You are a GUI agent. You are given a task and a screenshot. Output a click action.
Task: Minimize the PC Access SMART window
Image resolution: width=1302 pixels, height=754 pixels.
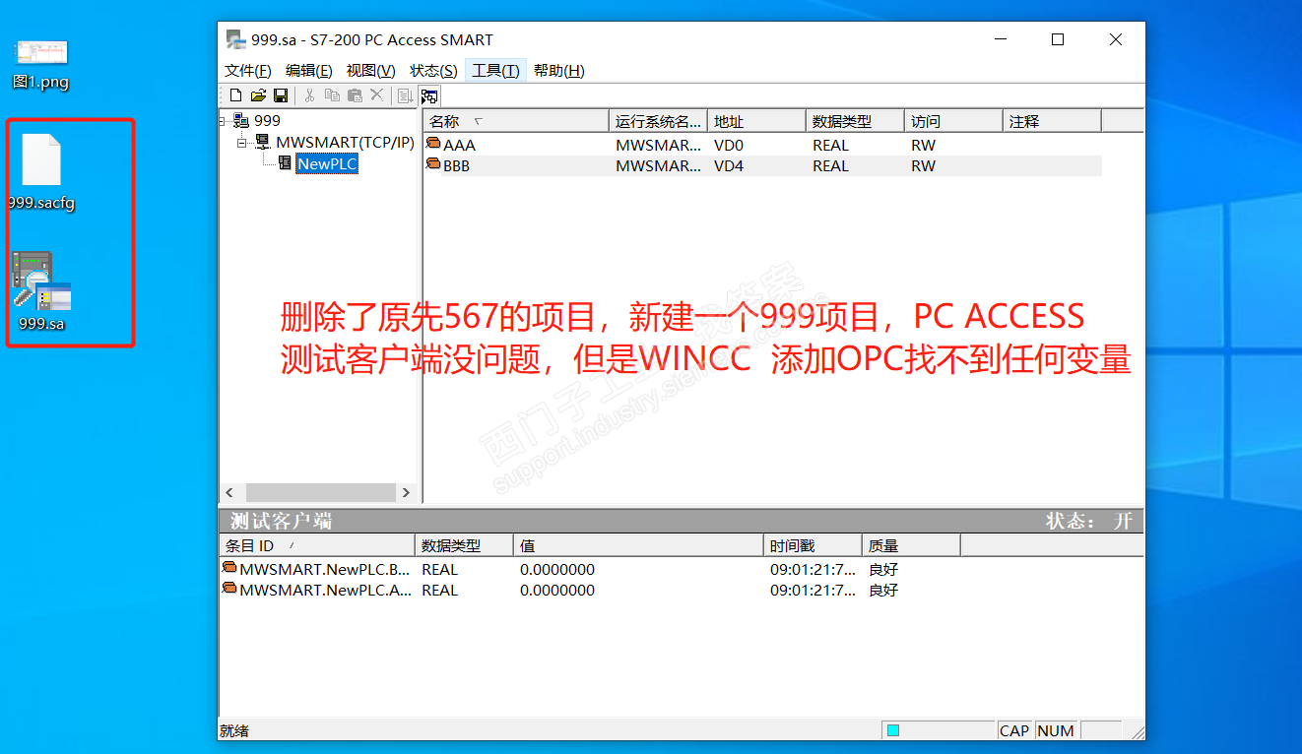(1000, 40)
